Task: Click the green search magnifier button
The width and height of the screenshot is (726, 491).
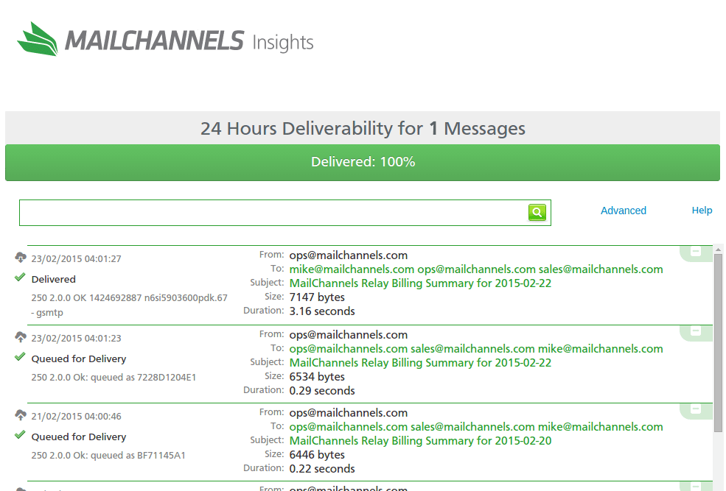Action: [x=537, y=212]
